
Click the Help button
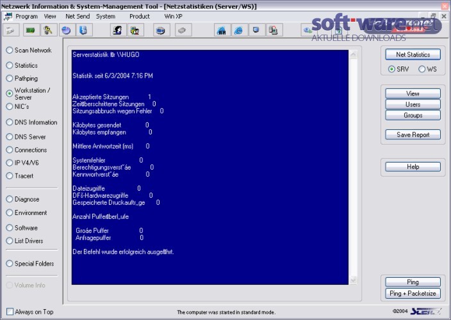[x=413, y=167]
